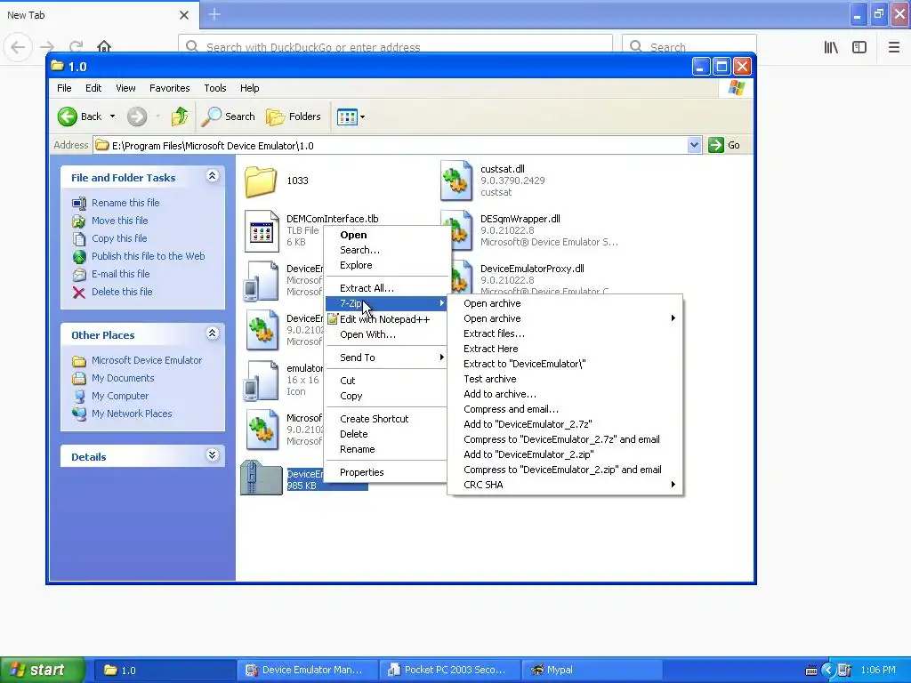911x683 pixels.
Task: Click the Up folder toolbar icon
Action: coord(180,117)
